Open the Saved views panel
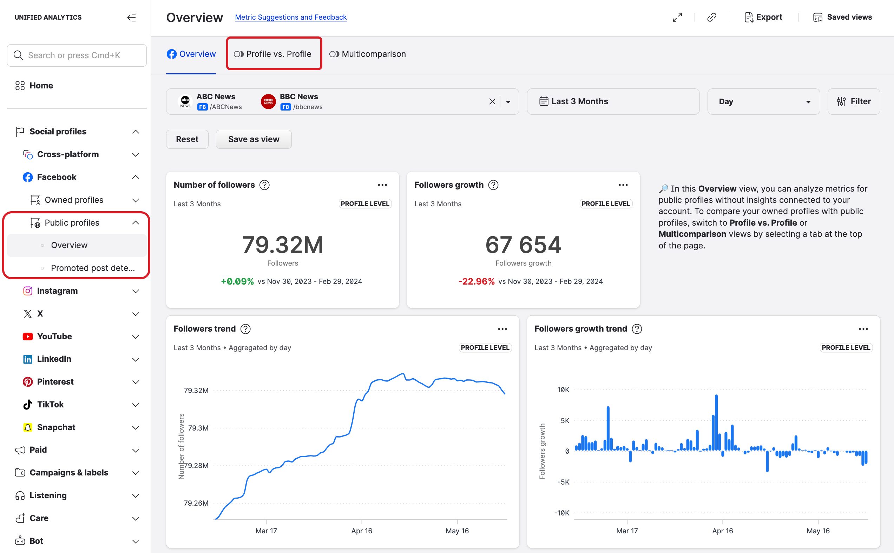894x553 pixels. tap(842, 17)
